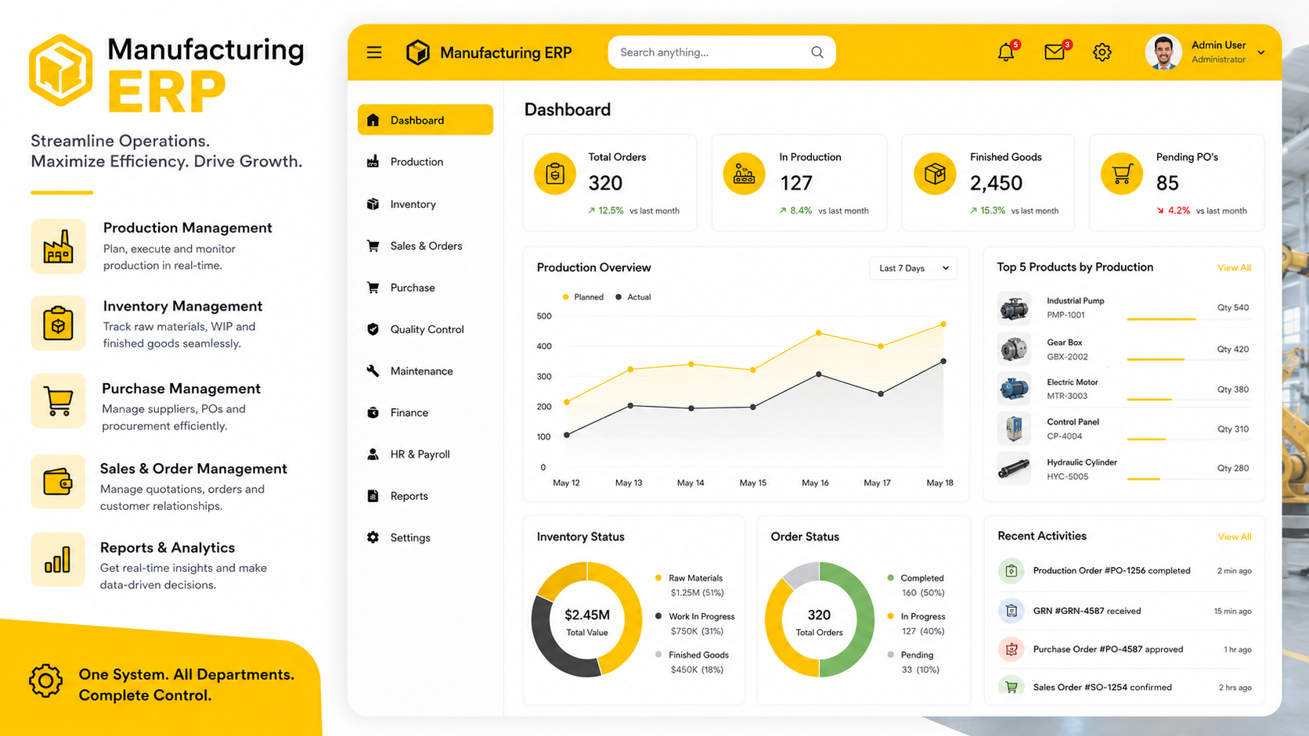Click the Admin User avatar

pyautogui.click(x=1163, y=52)
